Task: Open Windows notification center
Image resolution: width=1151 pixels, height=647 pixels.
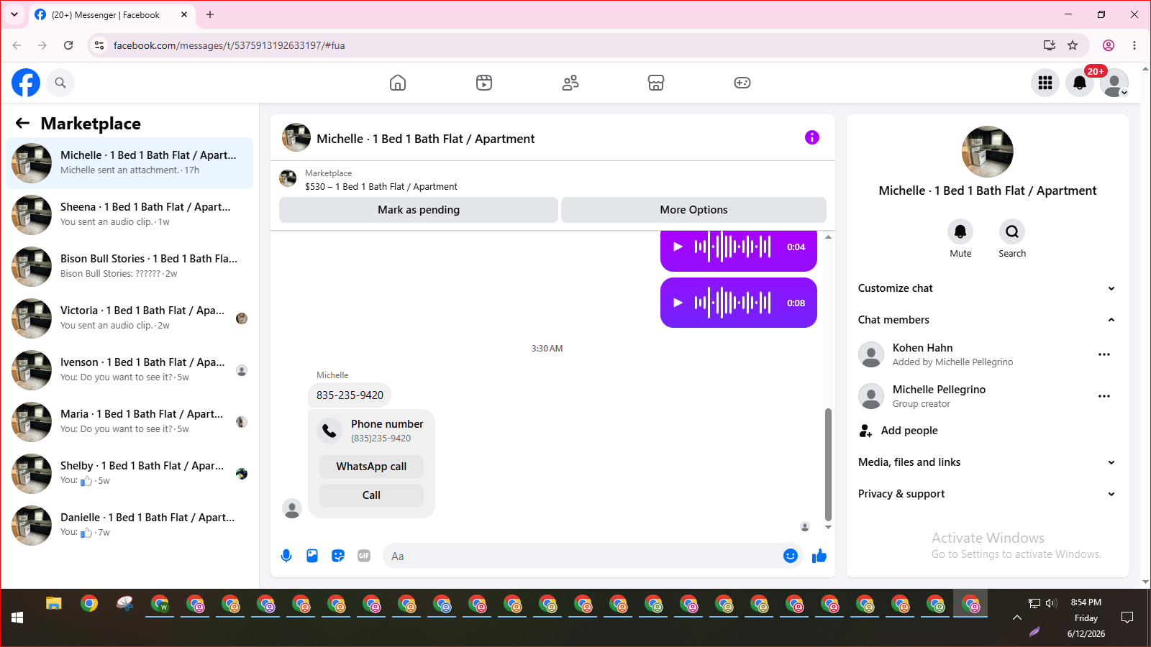Action: [1127, 618]
